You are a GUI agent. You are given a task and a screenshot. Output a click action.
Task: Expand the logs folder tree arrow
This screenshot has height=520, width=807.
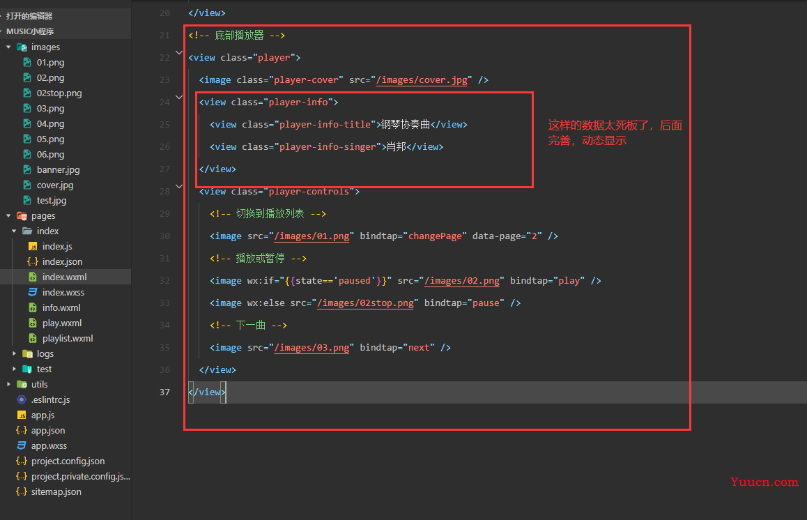pyautogui.click(x=14, y=353)
